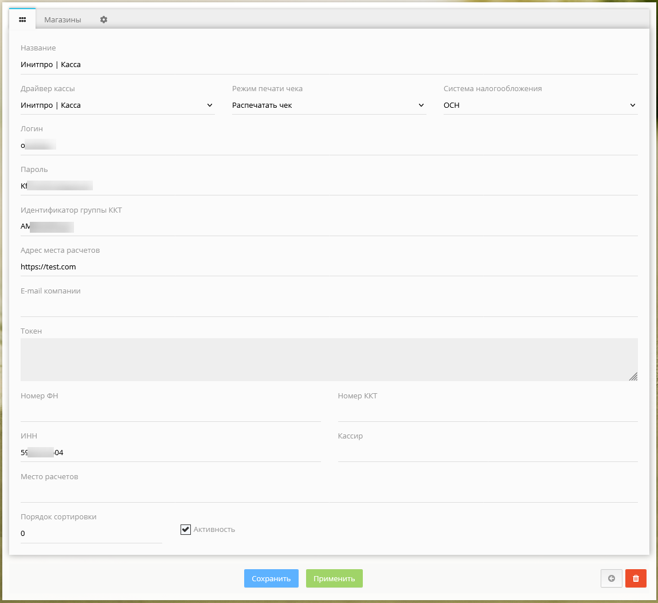The width and height of the screenshot is (658, 603).
Task: Click into the Пароль field
Action: [328, 186]
